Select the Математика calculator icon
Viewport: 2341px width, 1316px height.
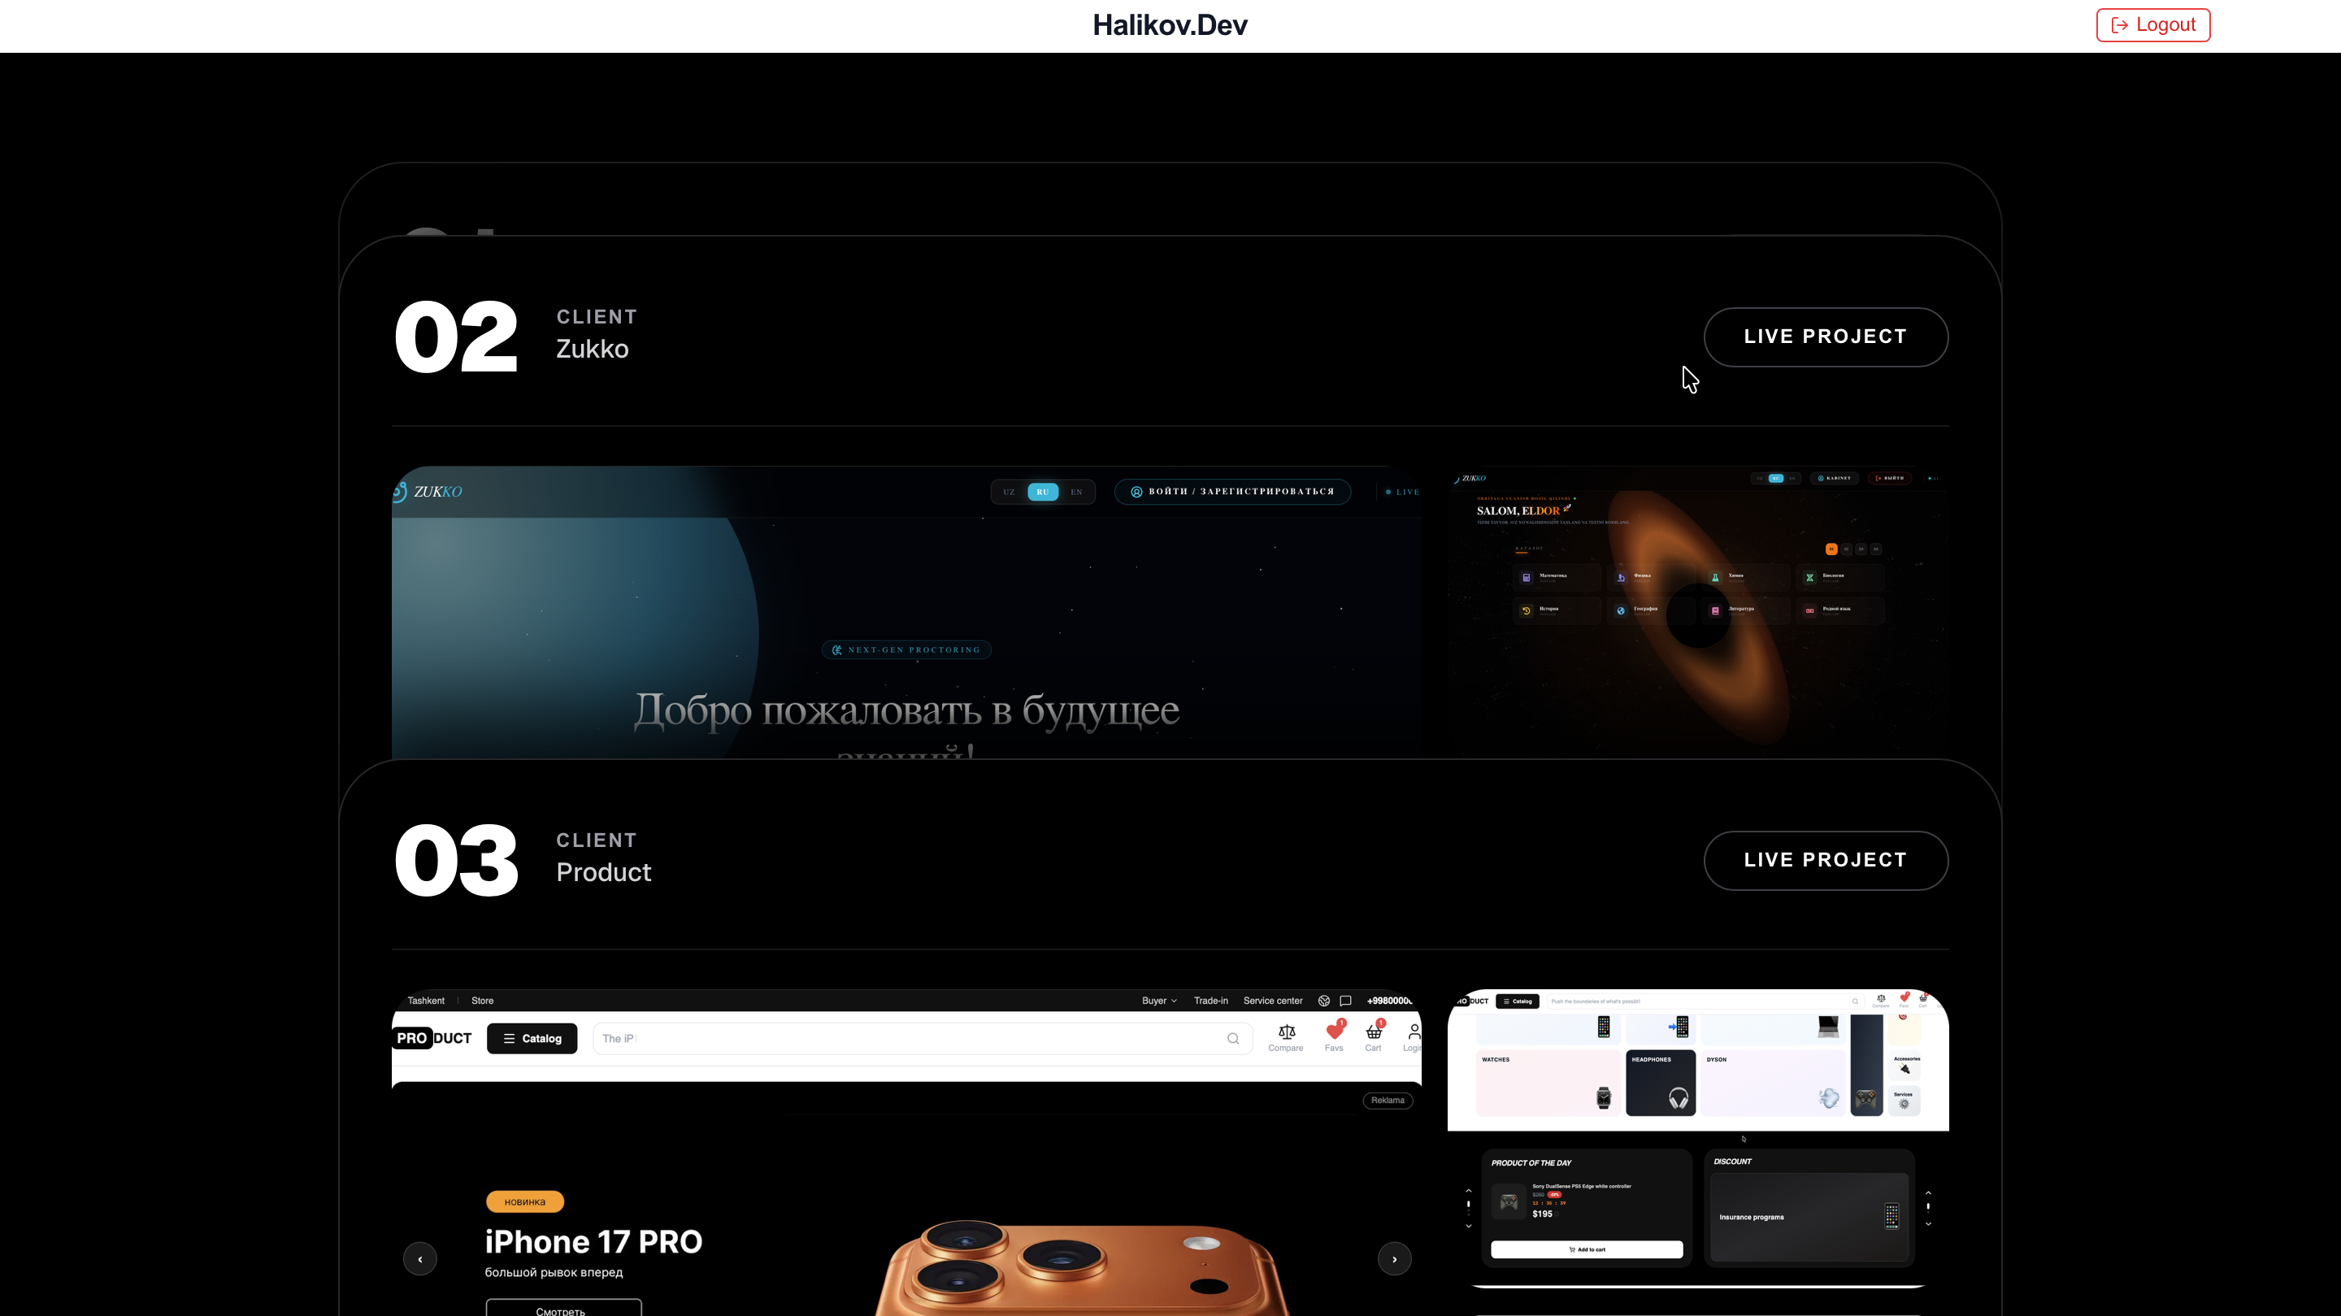[1527, 577]
